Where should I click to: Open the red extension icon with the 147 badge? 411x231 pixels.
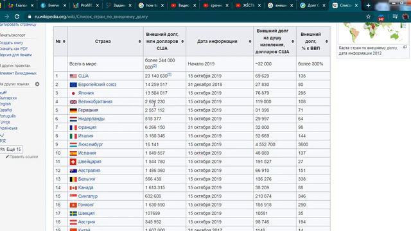click(381, 17)
